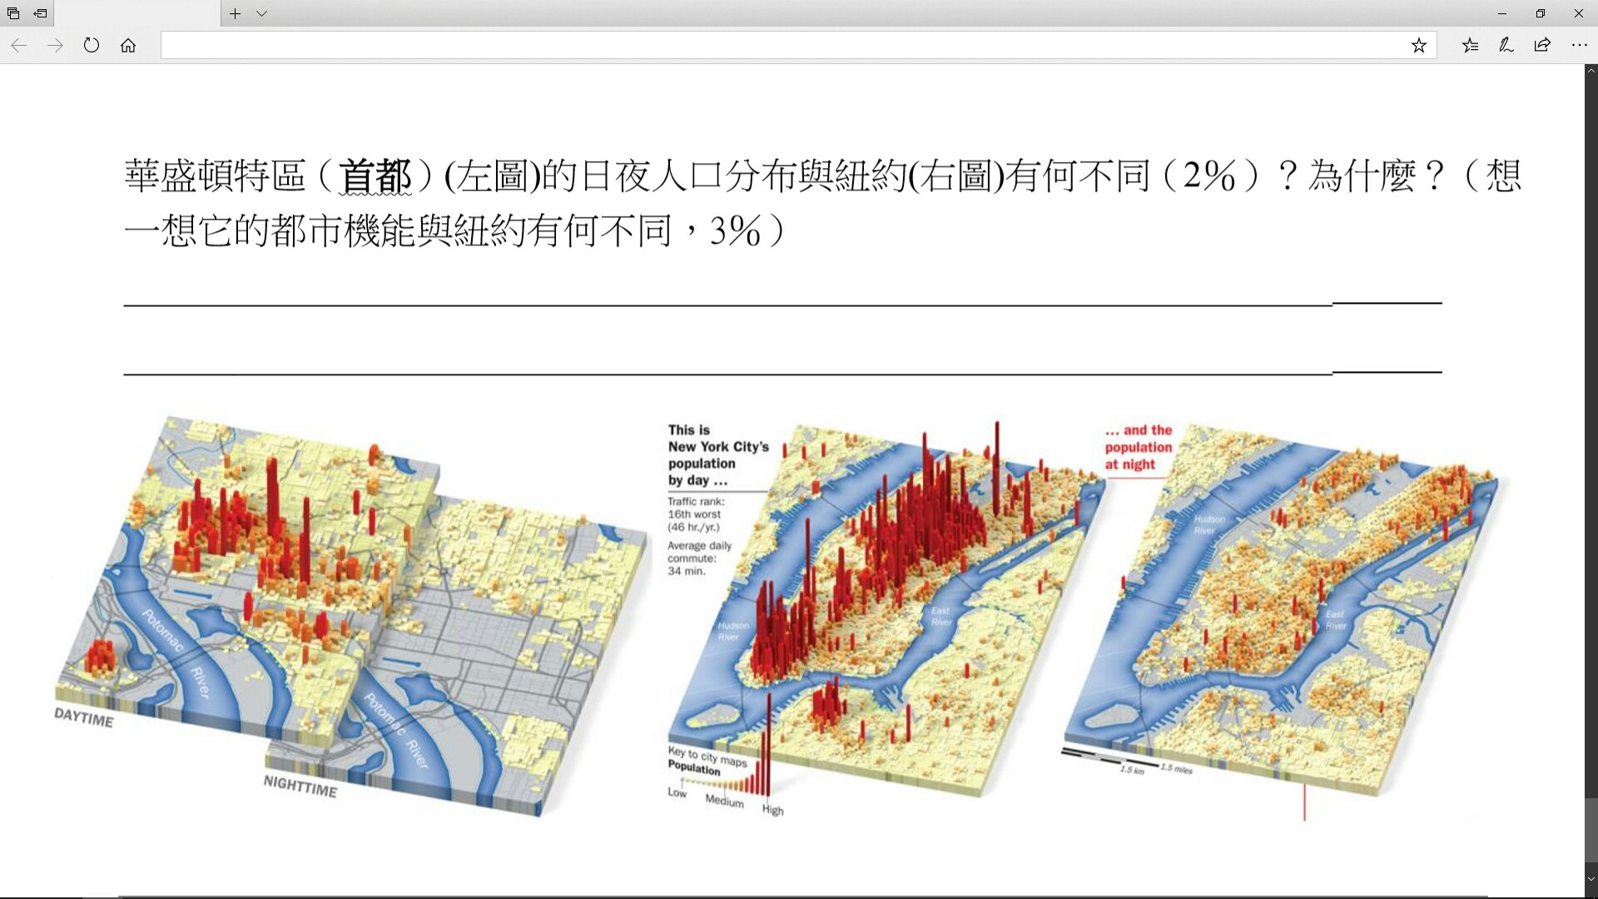Viewport: 1598px width, 899px height.
Task: Click the vertical scrollbar thumb
Action: point(1591,831)
